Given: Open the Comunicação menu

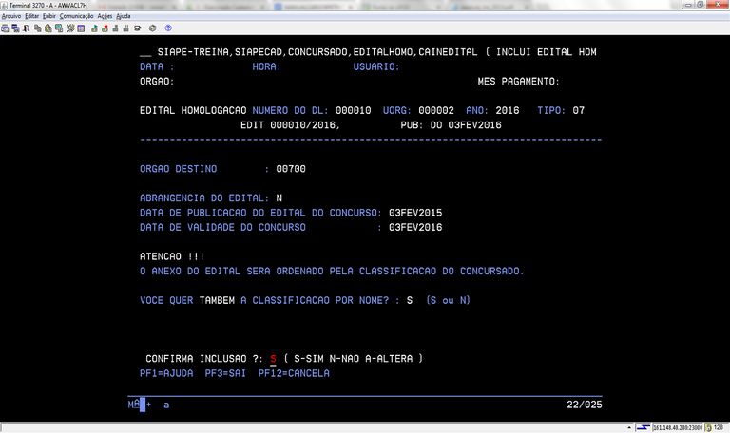Looking at the screenshot, I should pyautogui.click(x=76, y=16).
